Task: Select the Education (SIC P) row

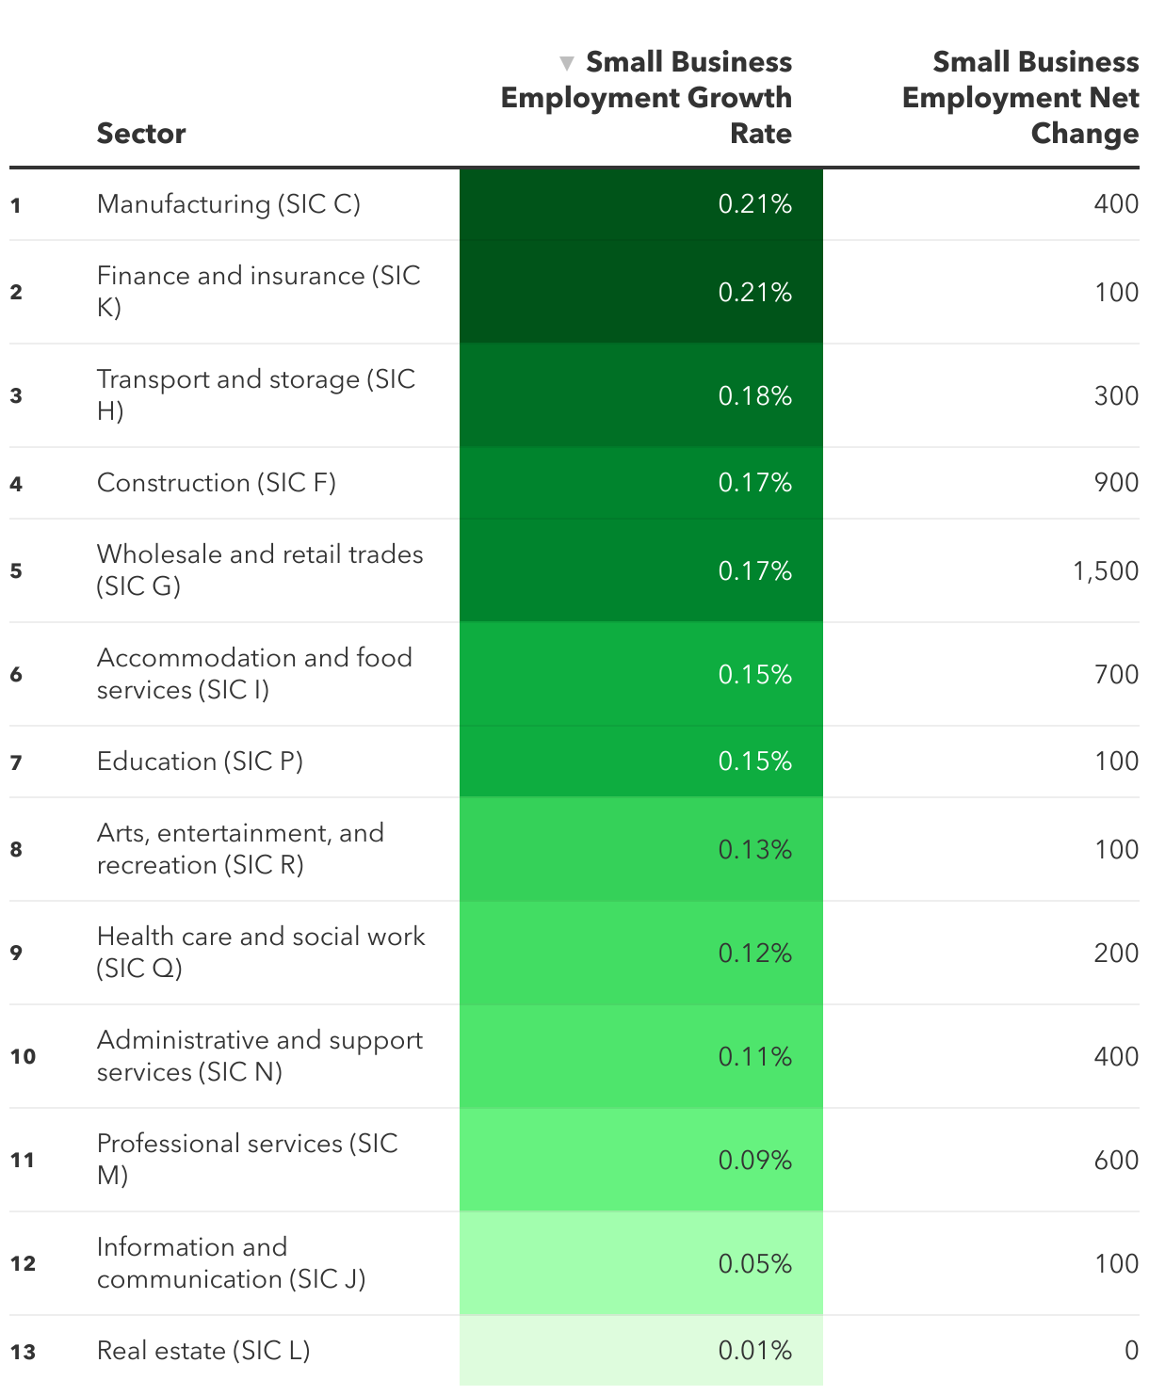Action: click(574, 762)
